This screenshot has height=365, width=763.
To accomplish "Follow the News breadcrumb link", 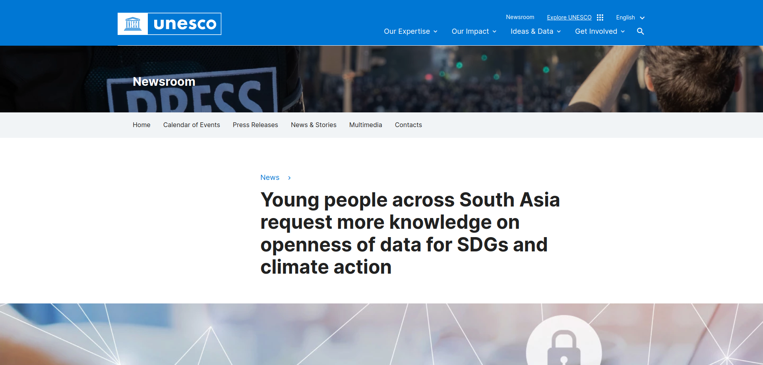I will (x=270, y=178).
